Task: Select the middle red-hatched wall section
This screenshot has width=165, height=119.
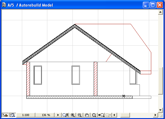Action: (x=96, y=79)
